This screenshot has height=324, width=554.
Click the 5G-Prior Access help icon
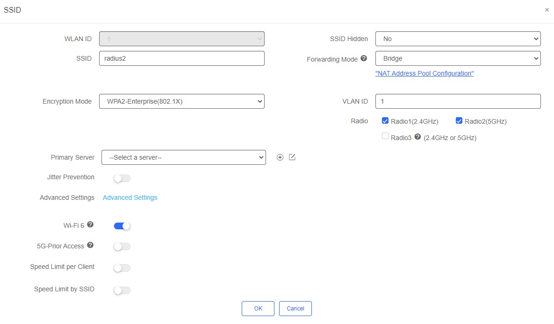click(90, 245)
